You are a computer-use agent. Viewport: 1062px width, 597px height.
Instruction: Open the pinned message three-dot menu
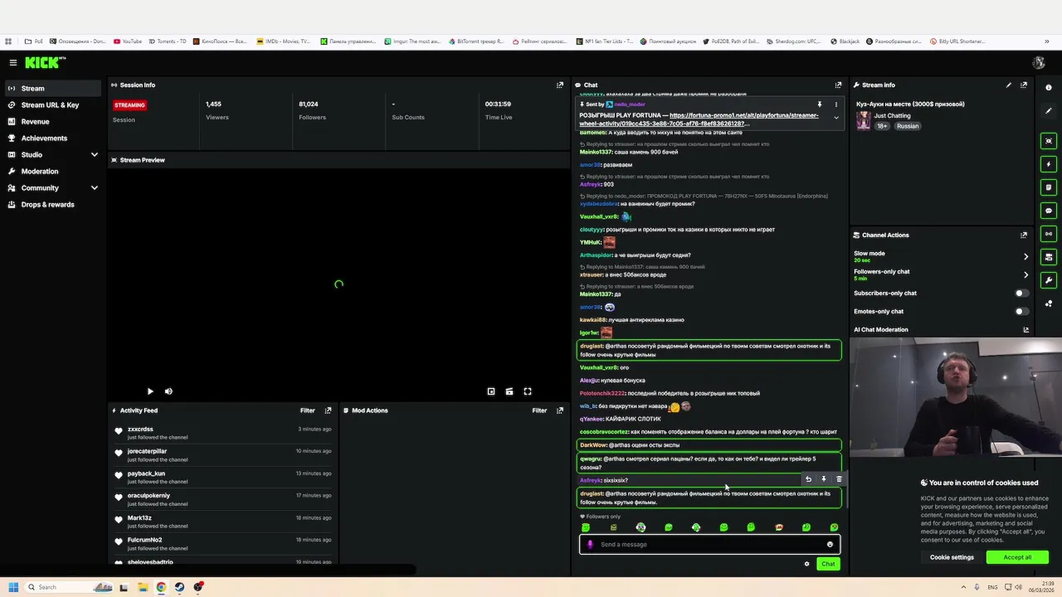tap(835, 104)
